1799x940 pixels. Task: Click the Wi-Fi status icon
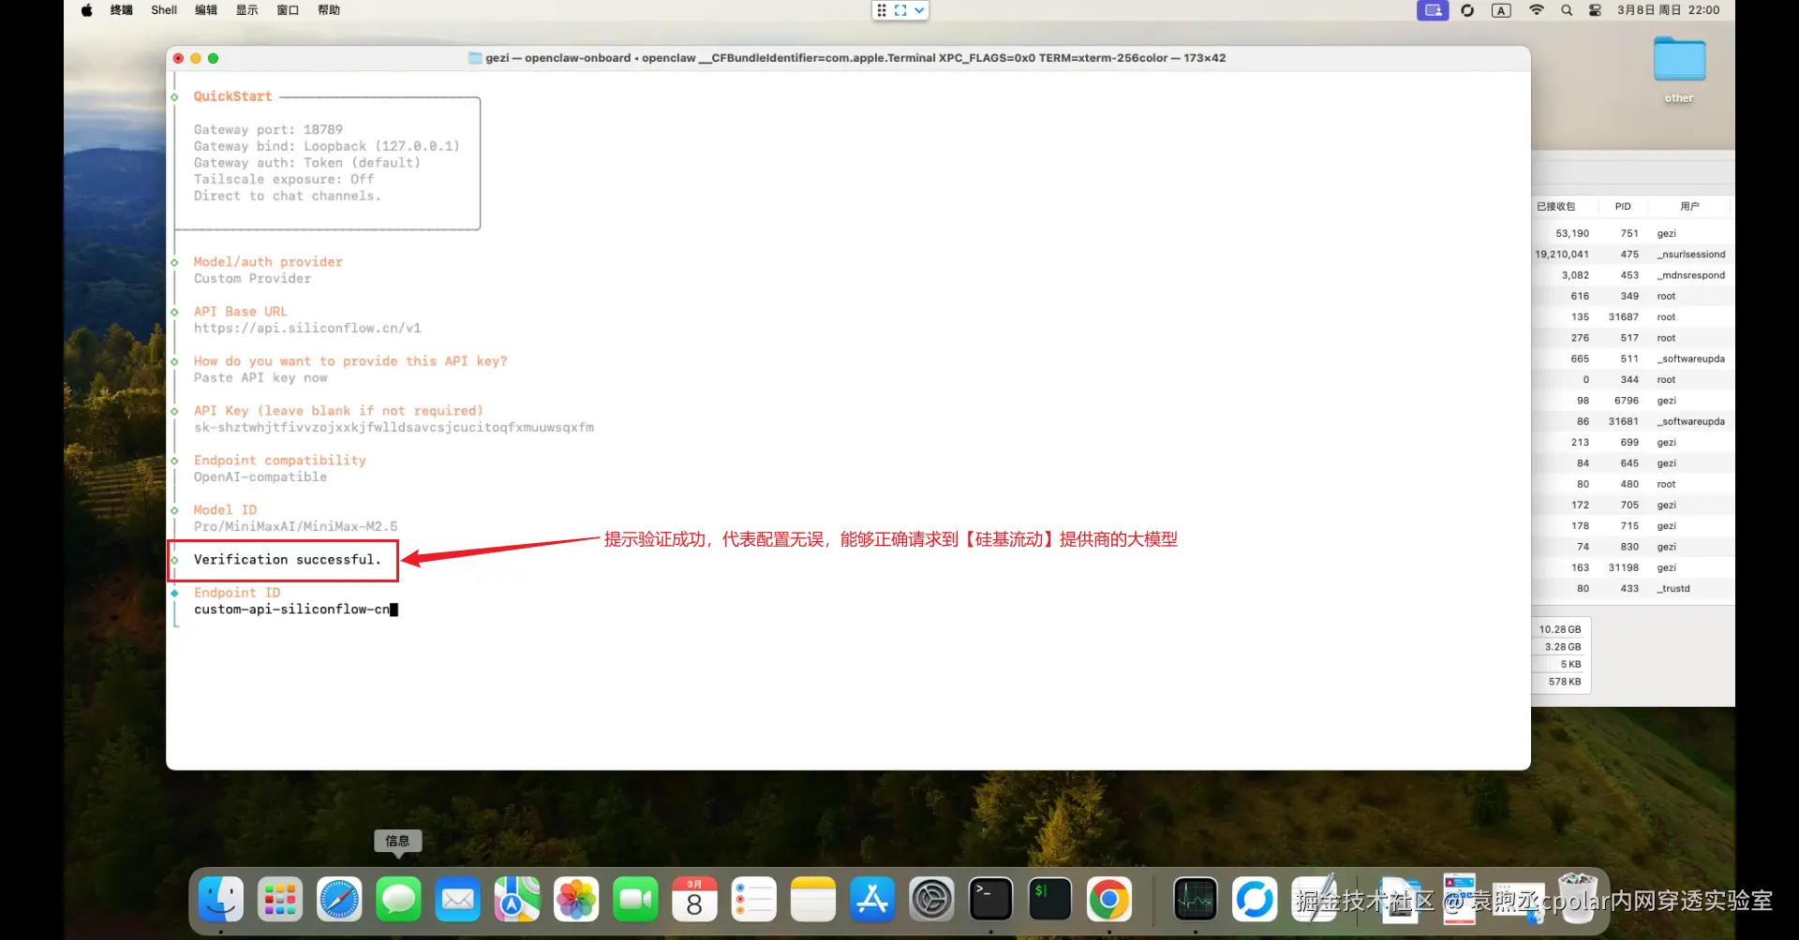coord(1537,10)
